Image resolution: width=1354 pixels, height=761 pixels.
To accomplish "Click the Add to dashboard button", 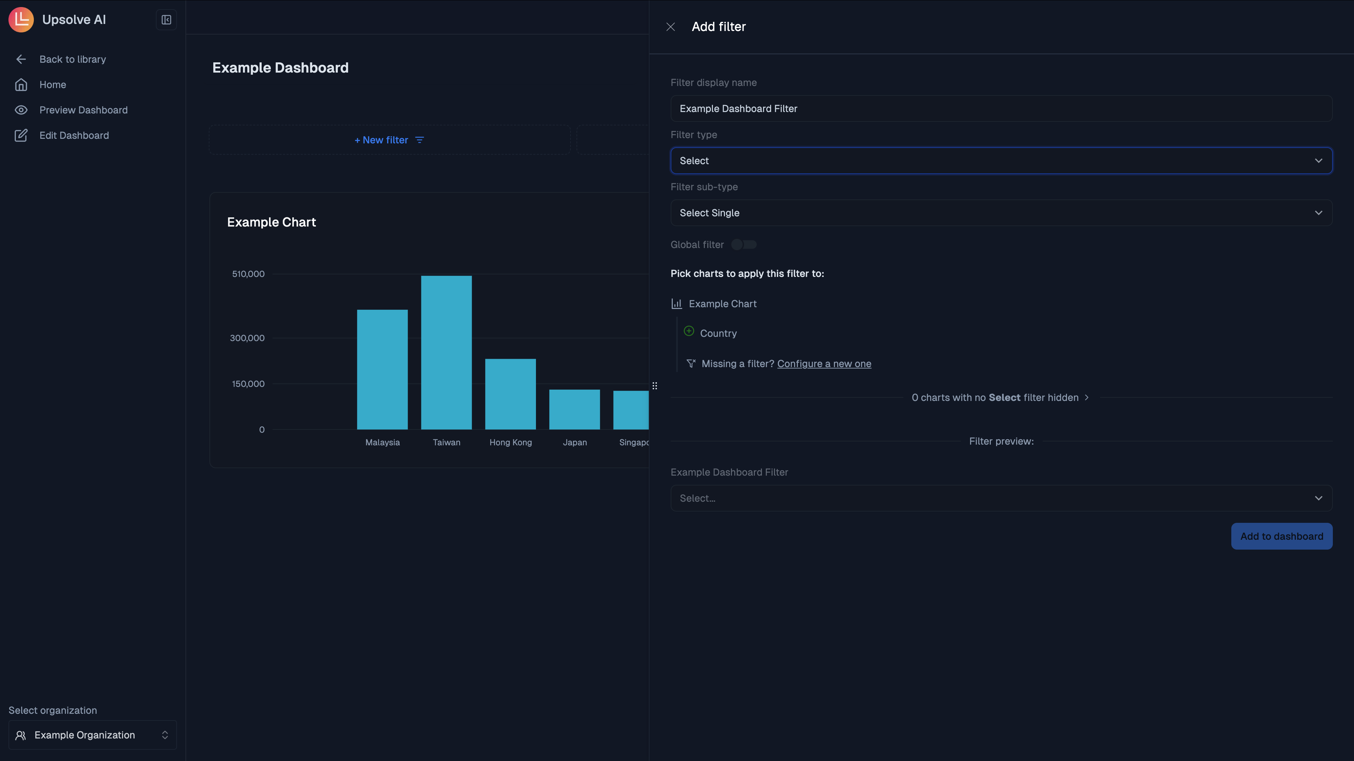I will coord(1281,536).
